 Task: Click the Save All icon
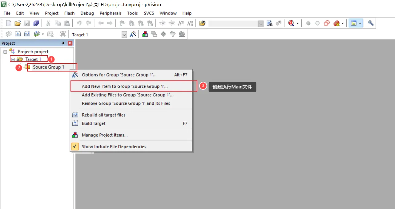tap(36, 23)
